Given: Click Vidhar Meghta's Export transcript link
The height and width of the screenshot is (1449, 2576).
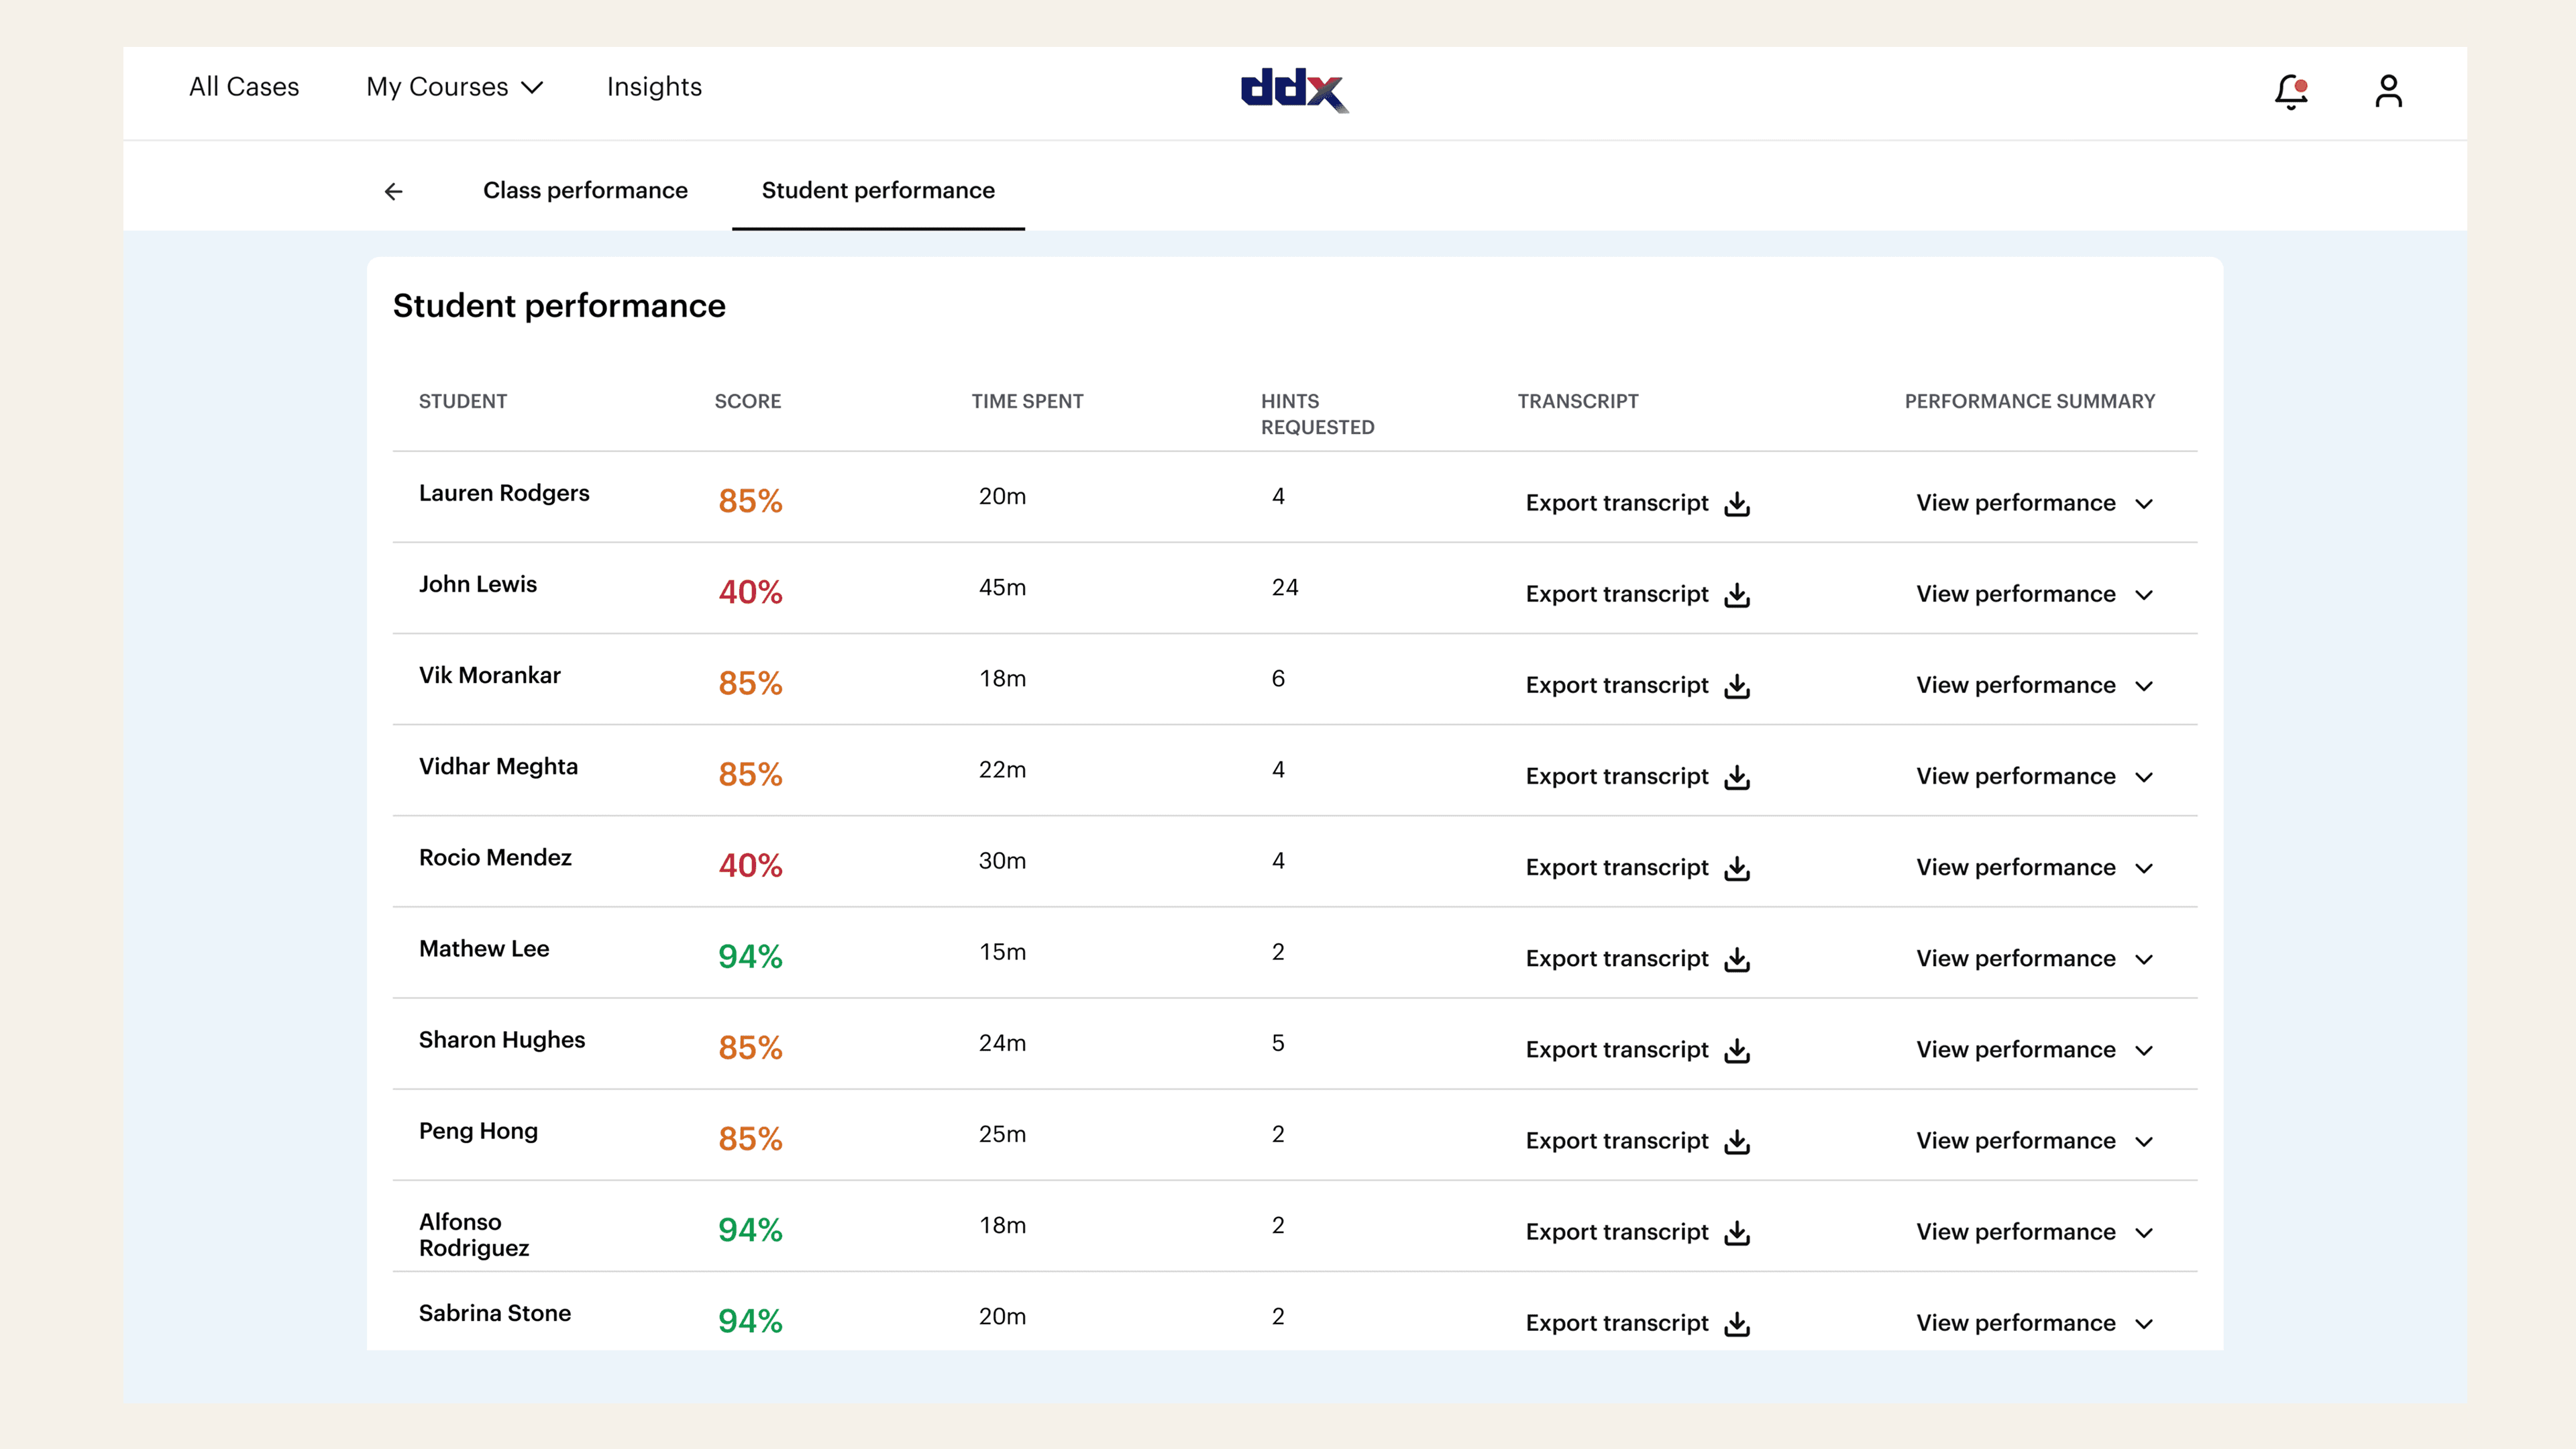Looking at the screenshot, I should pos(1616,776).
